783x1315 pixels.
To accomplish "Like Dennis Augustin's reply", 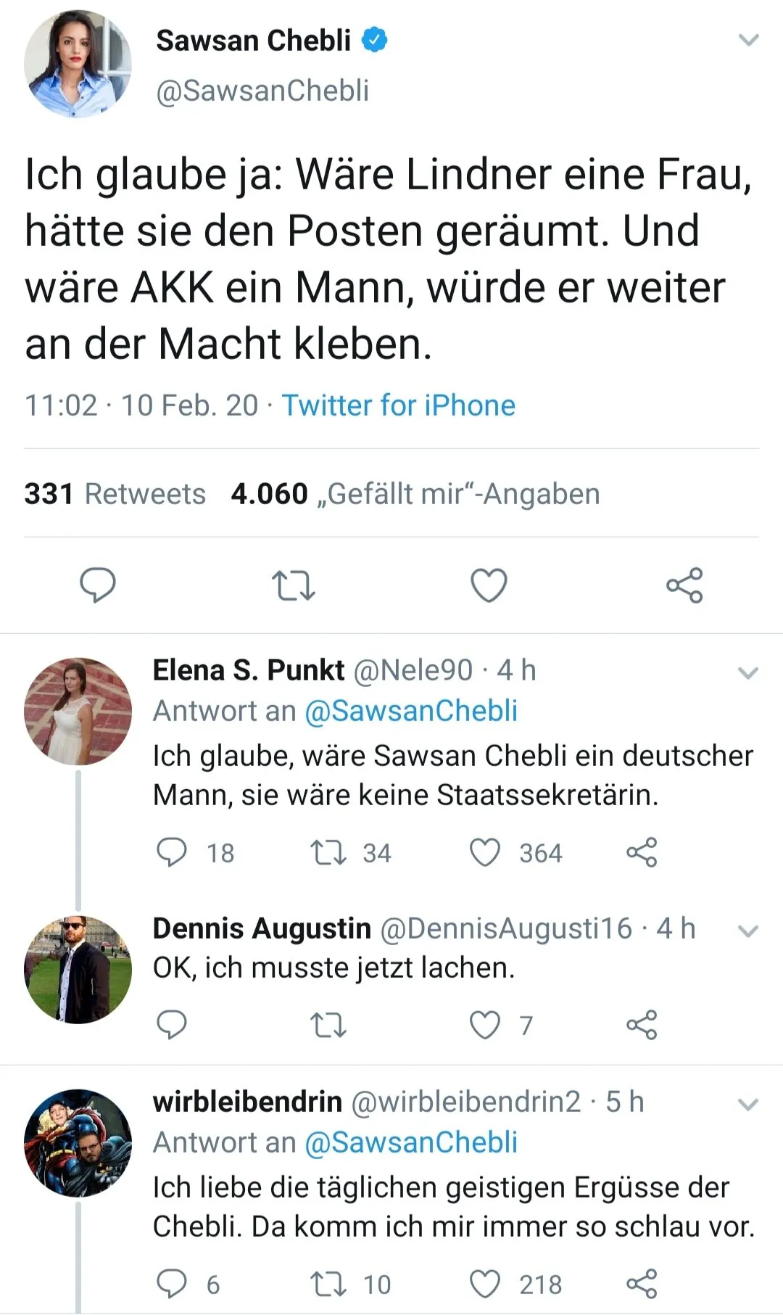I will 485,1025.
